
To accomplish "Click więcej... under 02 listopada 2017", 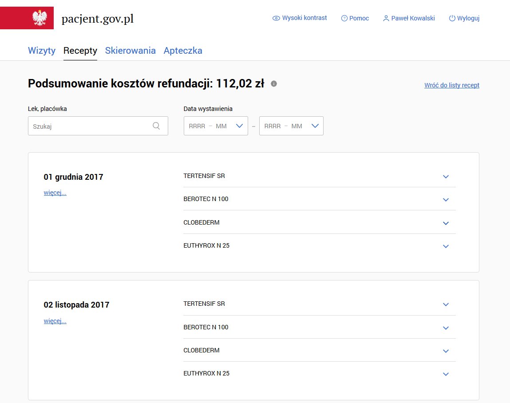I will coord(55,321).
